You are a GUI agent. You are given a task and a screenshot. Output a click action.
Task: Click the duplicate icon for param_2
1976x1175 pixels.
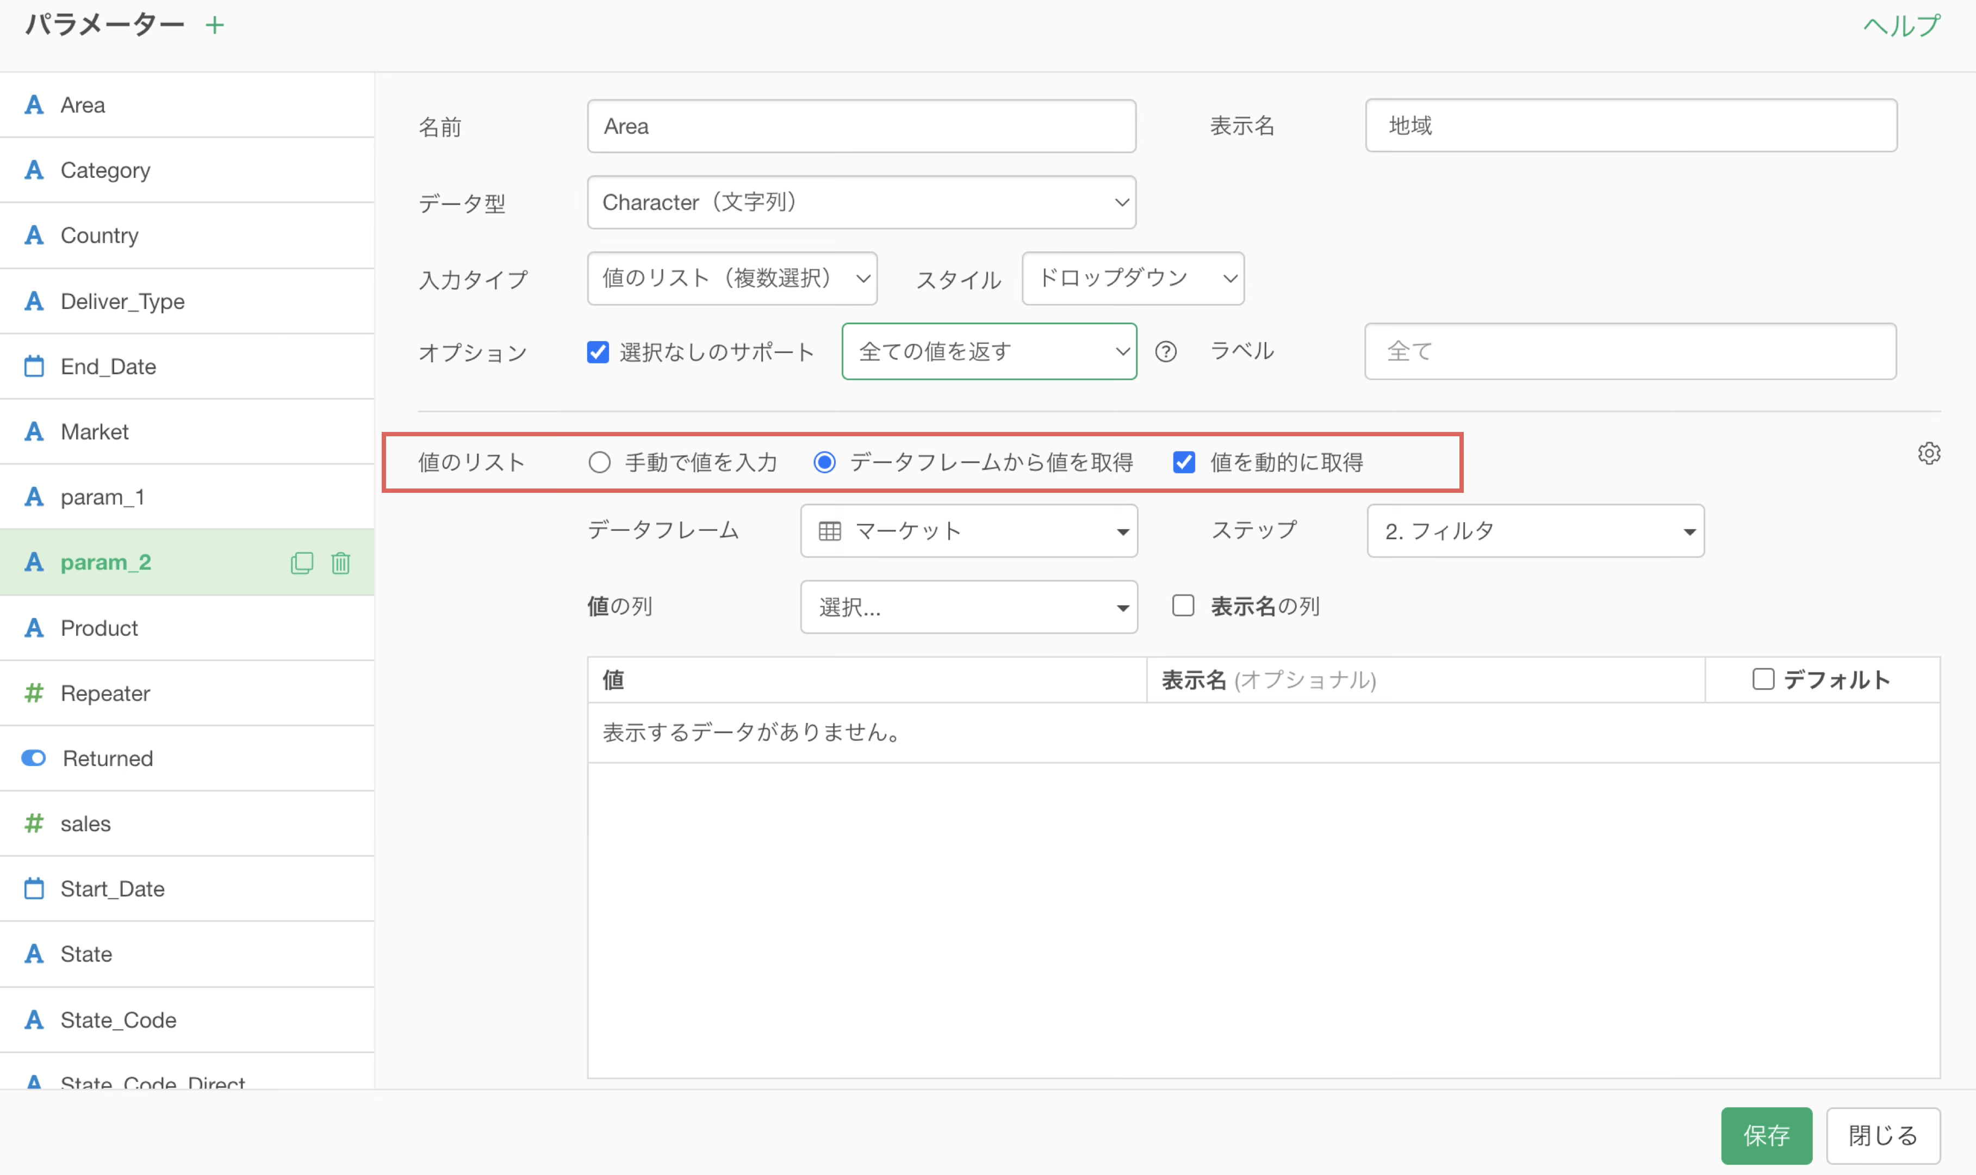pos(301,563)
